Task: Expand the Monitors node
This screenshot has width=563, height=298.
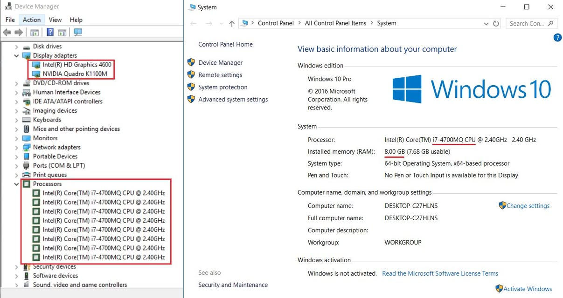Action: click(x=17, y=138)
